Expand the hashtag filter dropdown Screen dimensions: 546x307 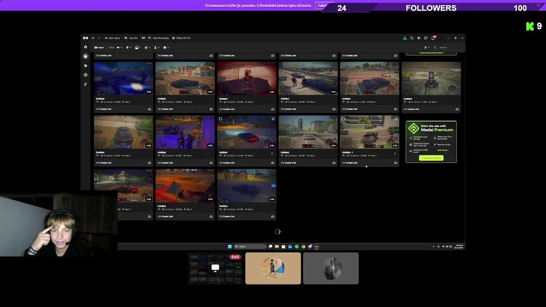tap(147, 47)
